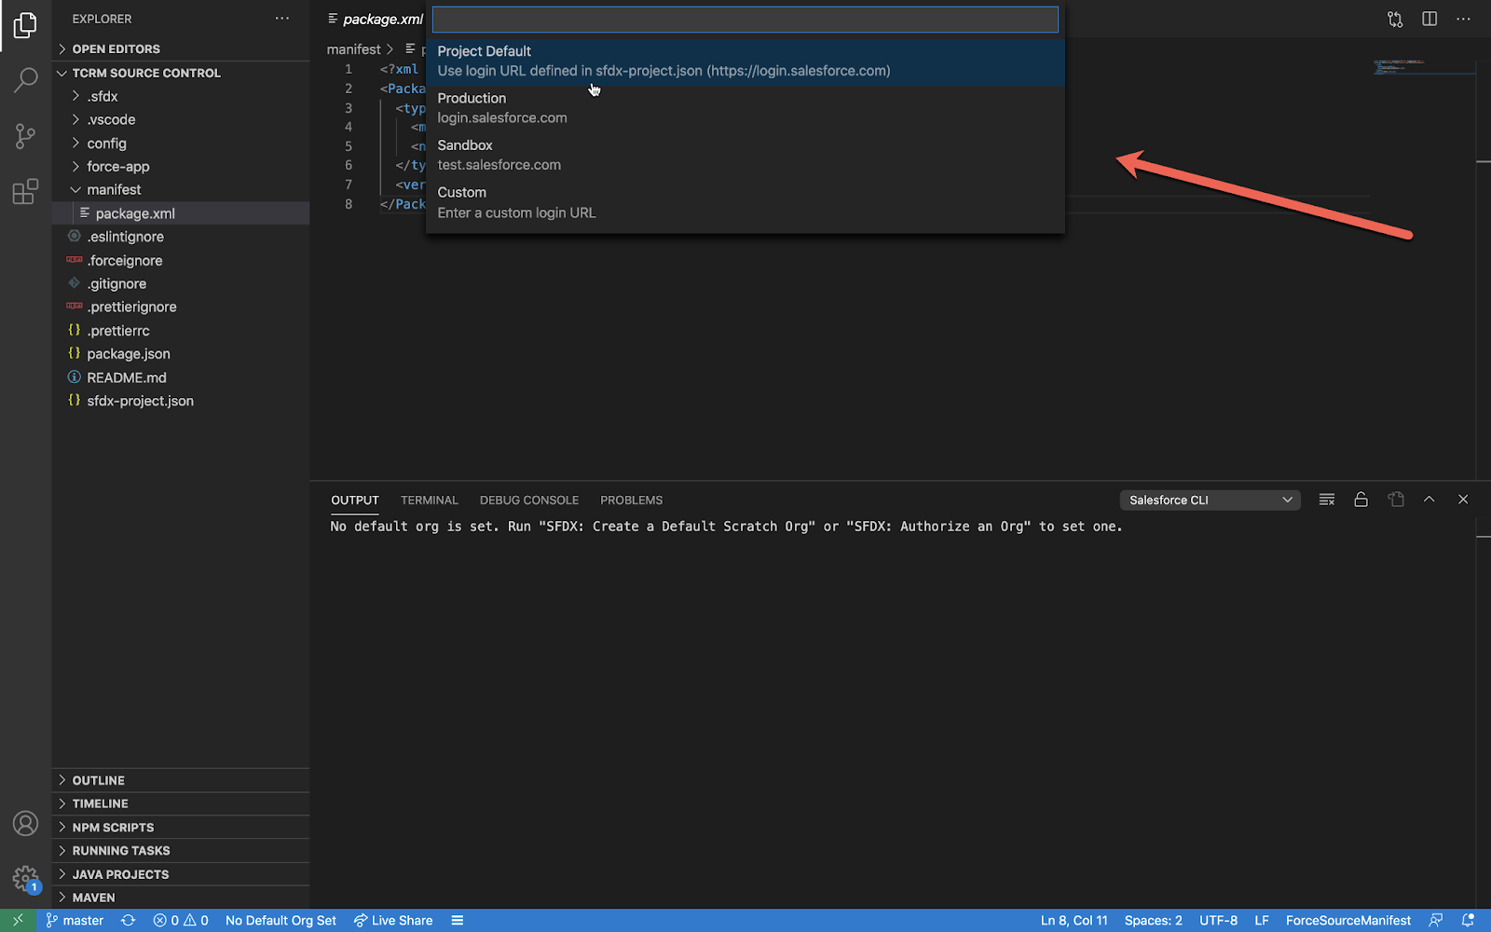Expand the Java Projects section
Image resolution: width=1491 pixels, height=932 pixels.
181,874
